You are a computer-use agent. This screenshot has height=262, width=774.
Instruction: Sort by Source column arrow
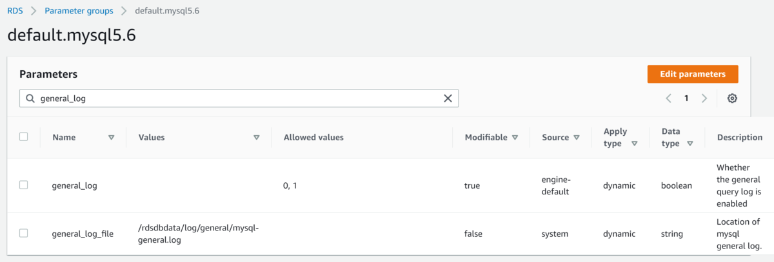click(576, 138)
